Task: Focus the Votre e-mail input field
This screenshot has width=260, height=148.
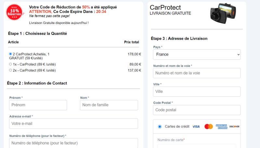Action: 73,124
